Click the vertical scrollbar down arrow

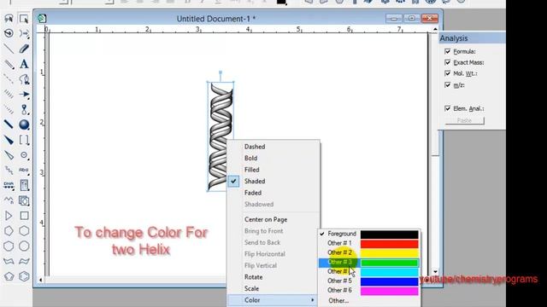click(x=435, y=272)
